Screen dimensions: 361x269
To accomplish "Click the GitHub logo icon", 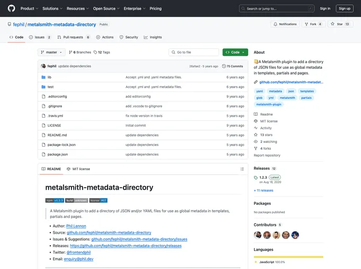I will pos(12,8).
